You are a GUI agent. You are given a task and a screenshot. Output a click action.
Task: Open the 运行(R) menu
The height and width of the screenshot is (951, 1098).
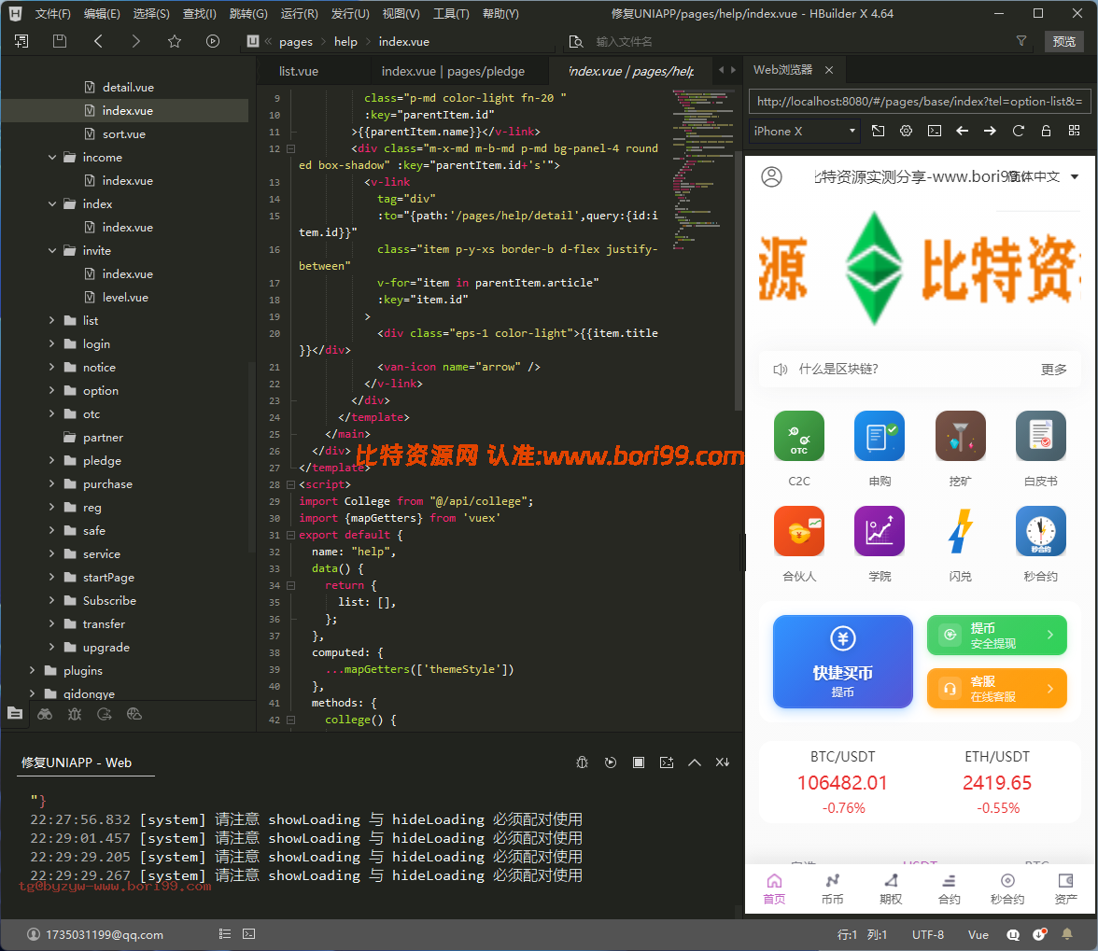[299, 13]
